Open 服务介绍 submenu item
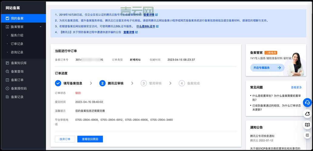Viewport: 313px width, 151px height. (17, 35)
